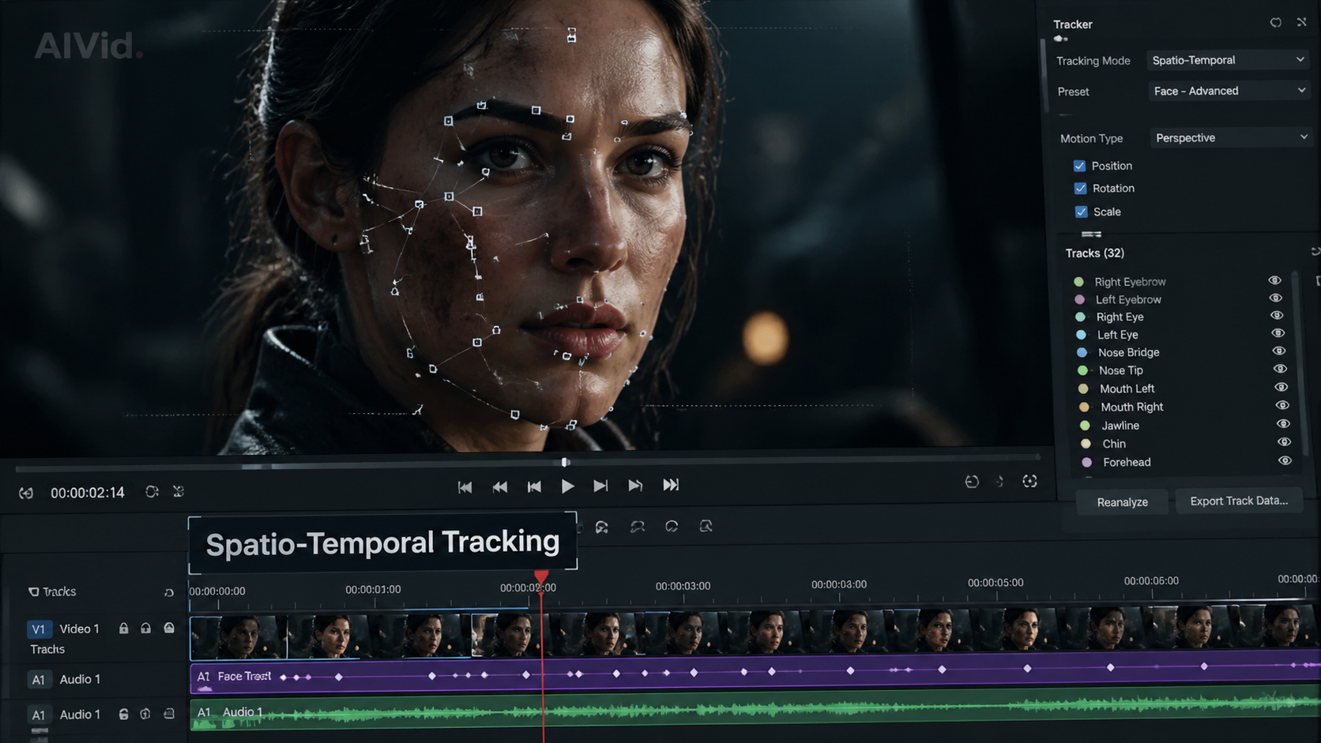Image resolution: width=1321 pixels, height=743 pixels.
Task: Click the Reanalyze button
Action: (x=1122, y=502)
